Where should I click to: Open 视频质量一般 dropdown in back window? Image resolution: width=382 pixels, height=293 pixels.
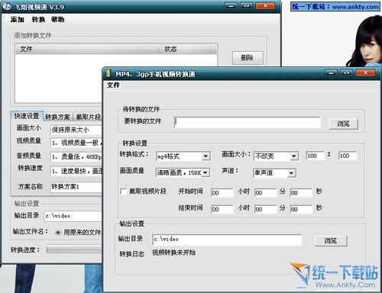pos(76,143)
